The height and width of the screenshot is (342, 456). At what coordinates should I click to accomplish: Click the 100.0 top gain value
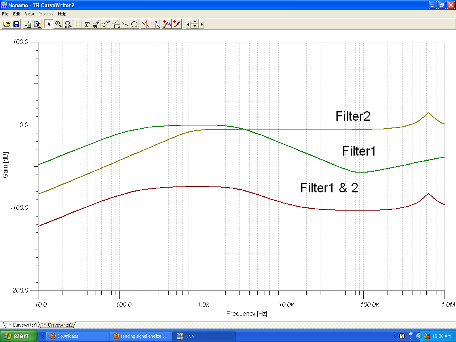click(x=20, y=42)
